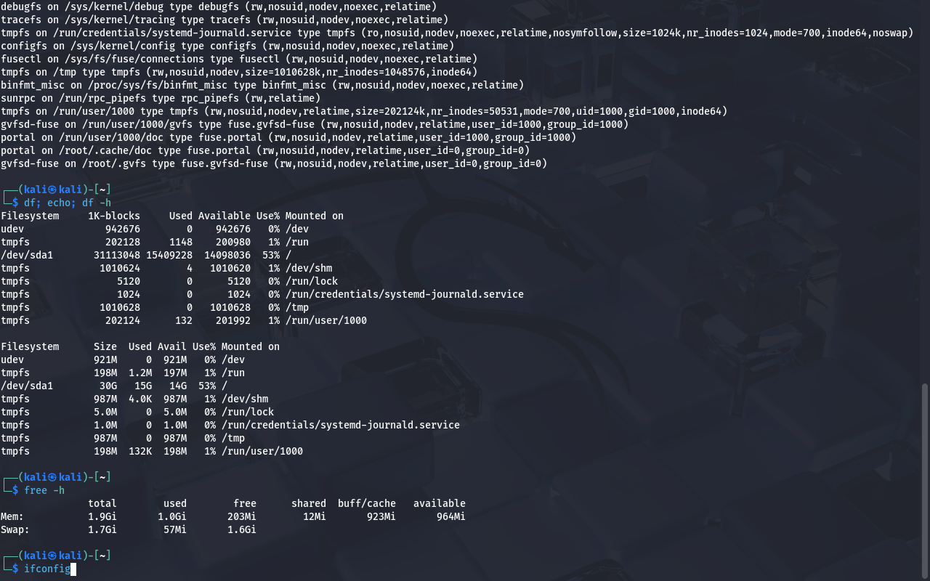The width and height of the screenshot is (930, 581).
Task: Click the 'binfmt_misc' mount line
Action: tap(262, 85)
